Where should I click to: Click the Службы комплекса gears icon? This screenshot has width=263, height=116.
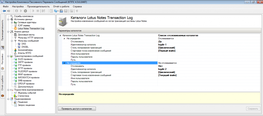[12, 16]
